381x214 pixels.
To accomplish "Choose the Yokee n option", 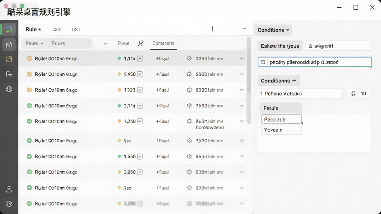I will tap(281, 130).
